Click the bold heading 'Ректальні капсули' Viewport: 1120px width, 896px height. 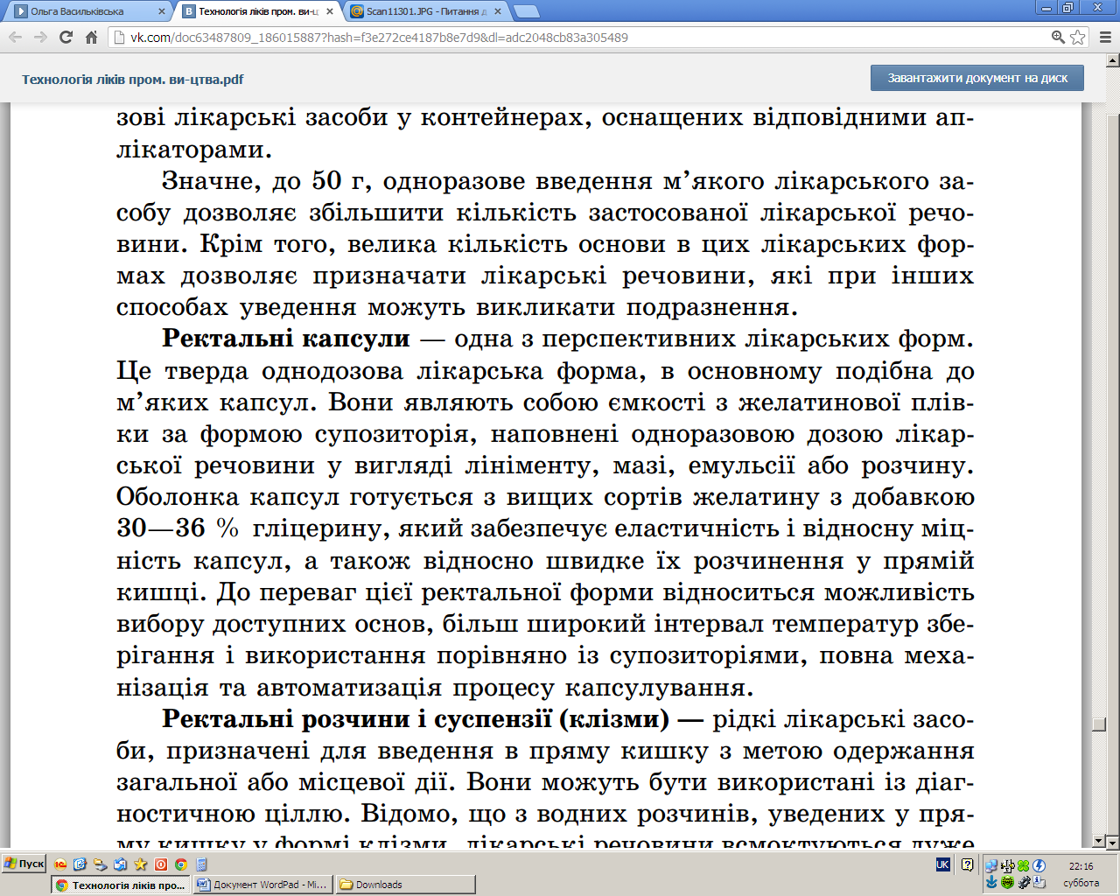285,339
